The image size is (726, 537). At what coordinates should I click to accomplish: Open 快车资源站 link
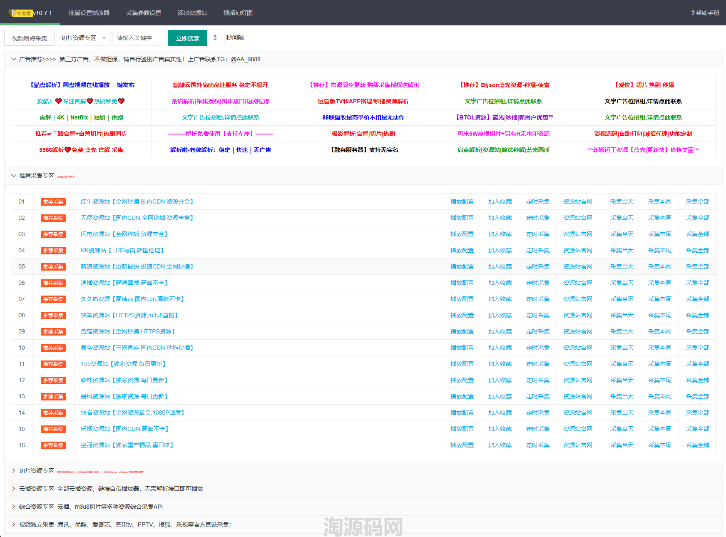coord(129,315)
